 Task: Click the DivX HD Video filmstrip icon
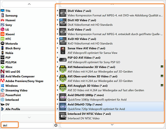pos(63,22)
